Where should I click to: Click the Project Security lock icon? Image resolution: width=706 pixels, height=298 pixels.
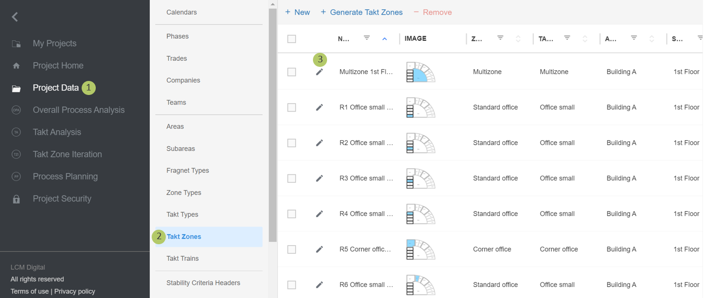16,199
